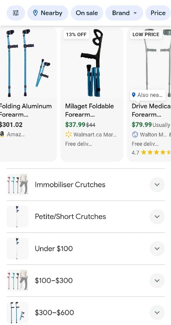Screen dimensions: 171x325
Task: Tap the Also nearby location badge
Action: (x=147, y=95)
